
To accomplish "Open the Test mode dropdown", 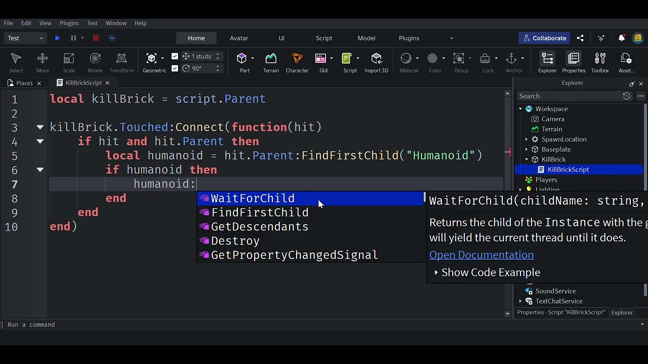I will [26, 38].
